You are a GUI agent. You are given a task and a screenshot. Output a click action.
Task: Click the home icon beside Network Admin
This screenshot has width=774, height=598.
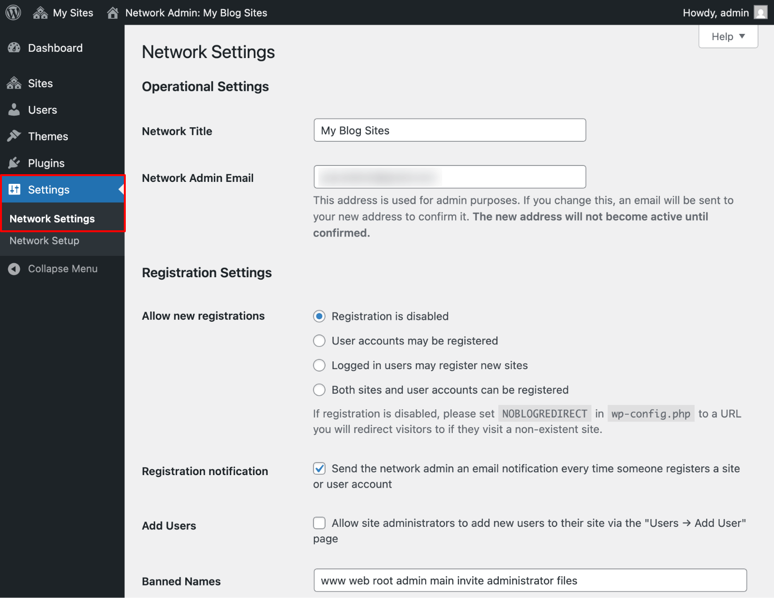[x=113, y=13]
